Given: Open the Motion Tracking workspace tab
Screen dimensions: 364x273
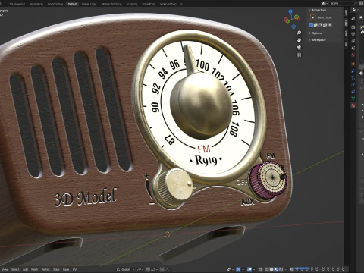Looking at the screenshot, I should (x=111, y=4).
